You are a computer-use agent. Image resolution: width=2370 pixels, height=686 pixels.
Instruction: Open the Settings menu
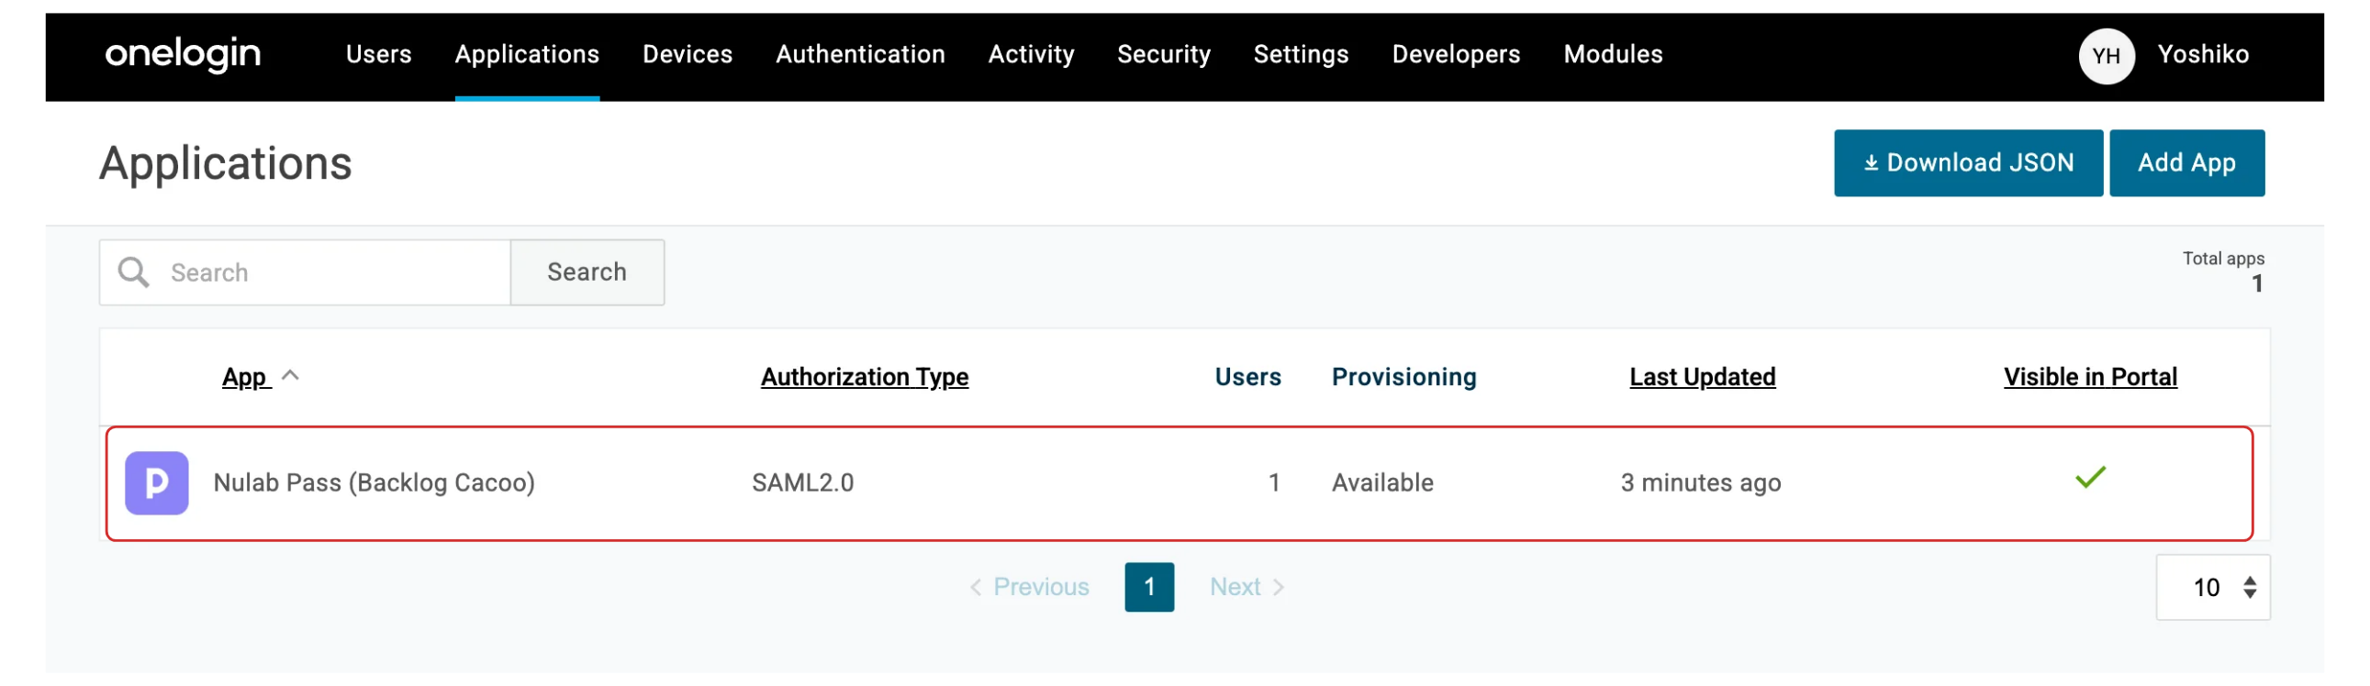pos(1300,54)
